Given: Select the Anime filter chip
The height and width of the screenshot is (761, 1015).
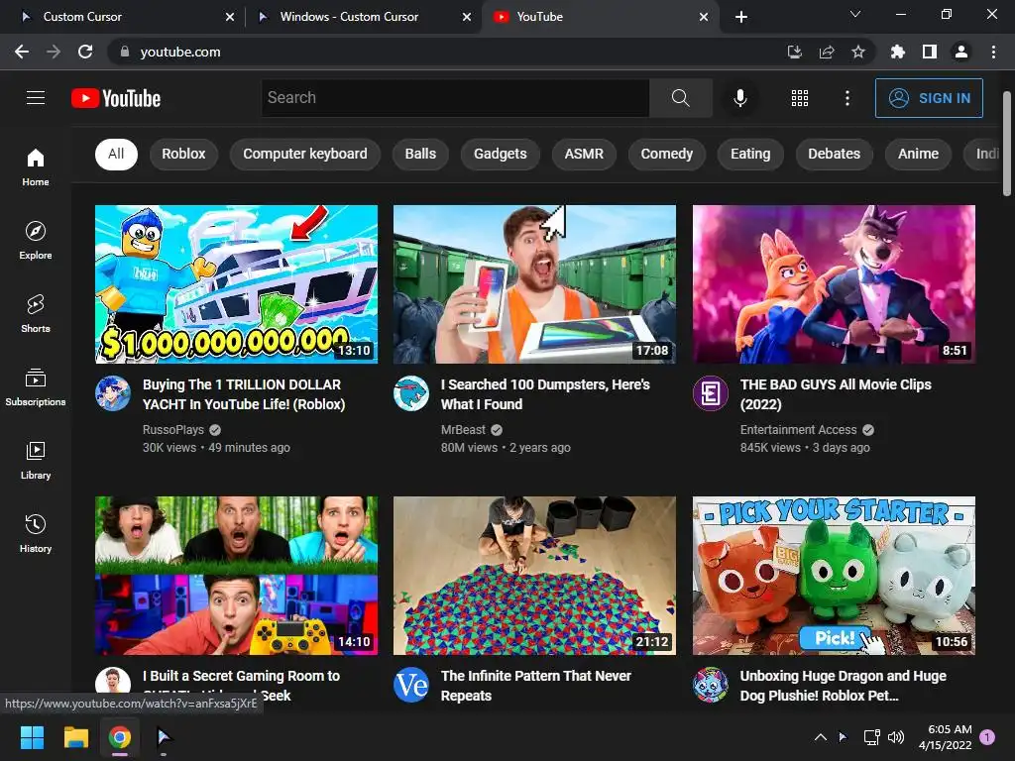Looking at the screenshot, I should (918, 154).
